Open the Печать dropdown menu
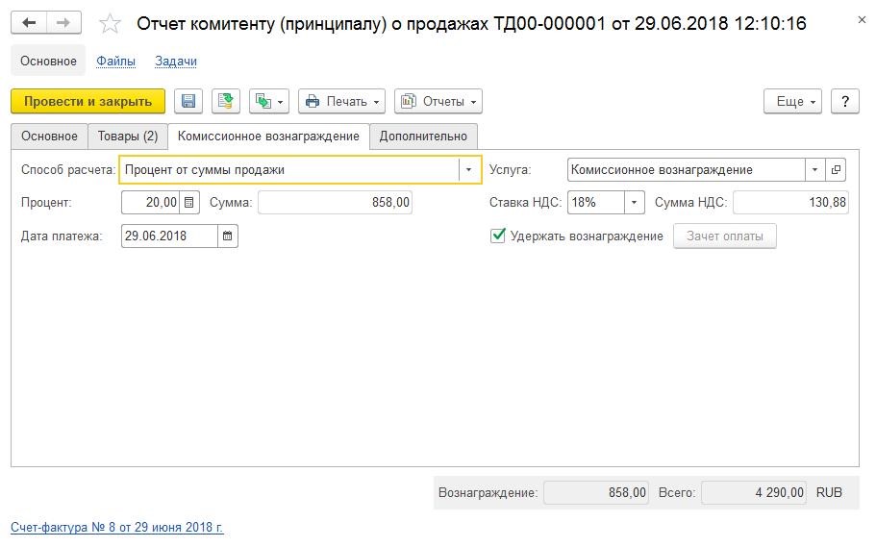 [x=342, y=101]
